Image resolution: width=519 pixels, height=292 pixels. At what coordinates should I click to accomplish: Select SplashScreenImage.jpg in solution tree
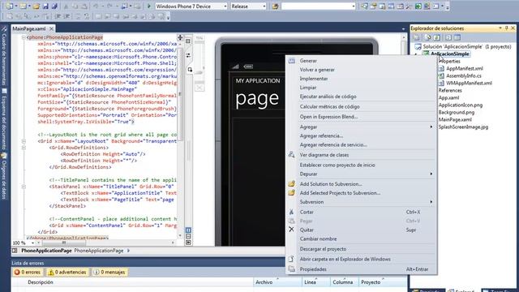pos(463,127)
